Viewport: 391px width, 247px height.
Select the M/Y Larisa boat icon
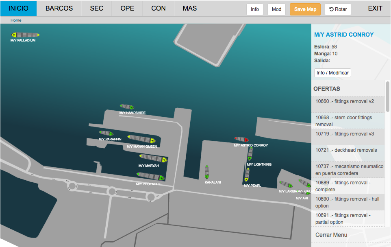tap(286, 184)
